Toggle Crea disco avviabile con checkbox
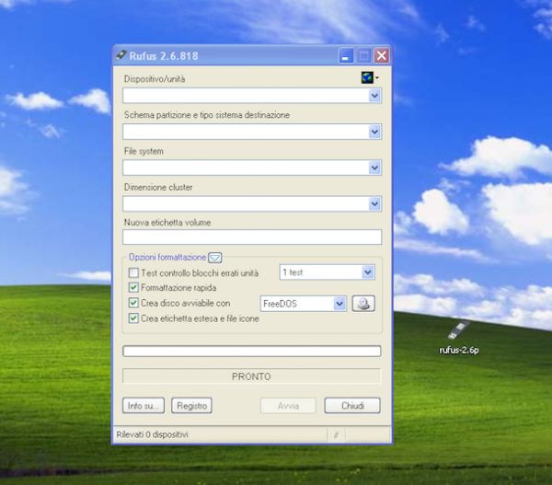 pyautogui.click(x=133, y=303)
